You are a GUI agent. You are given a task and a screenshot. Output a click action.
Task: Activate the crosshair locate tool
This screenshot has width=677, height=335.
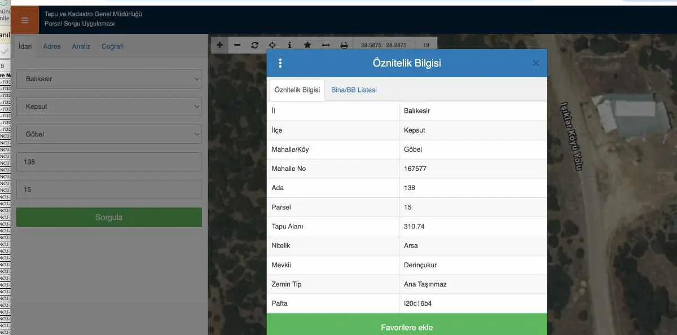click(272, 45)
